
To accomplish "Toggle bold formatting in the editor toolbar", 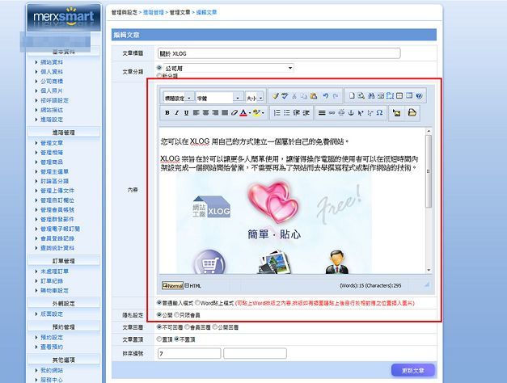I will pos(167,112).
